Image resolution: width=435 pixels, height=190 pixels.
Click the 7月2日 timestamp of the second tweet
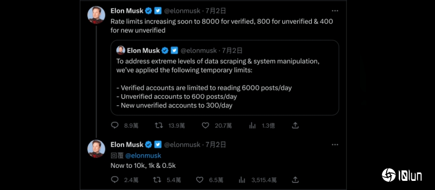pos(216,145)
